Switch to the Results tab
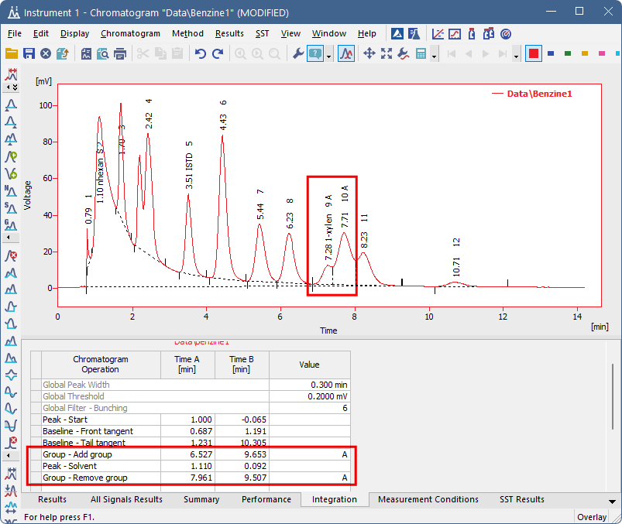 (53, 499)
